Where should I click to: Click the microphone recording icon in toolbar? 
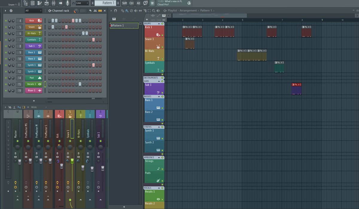coord(68,3)
